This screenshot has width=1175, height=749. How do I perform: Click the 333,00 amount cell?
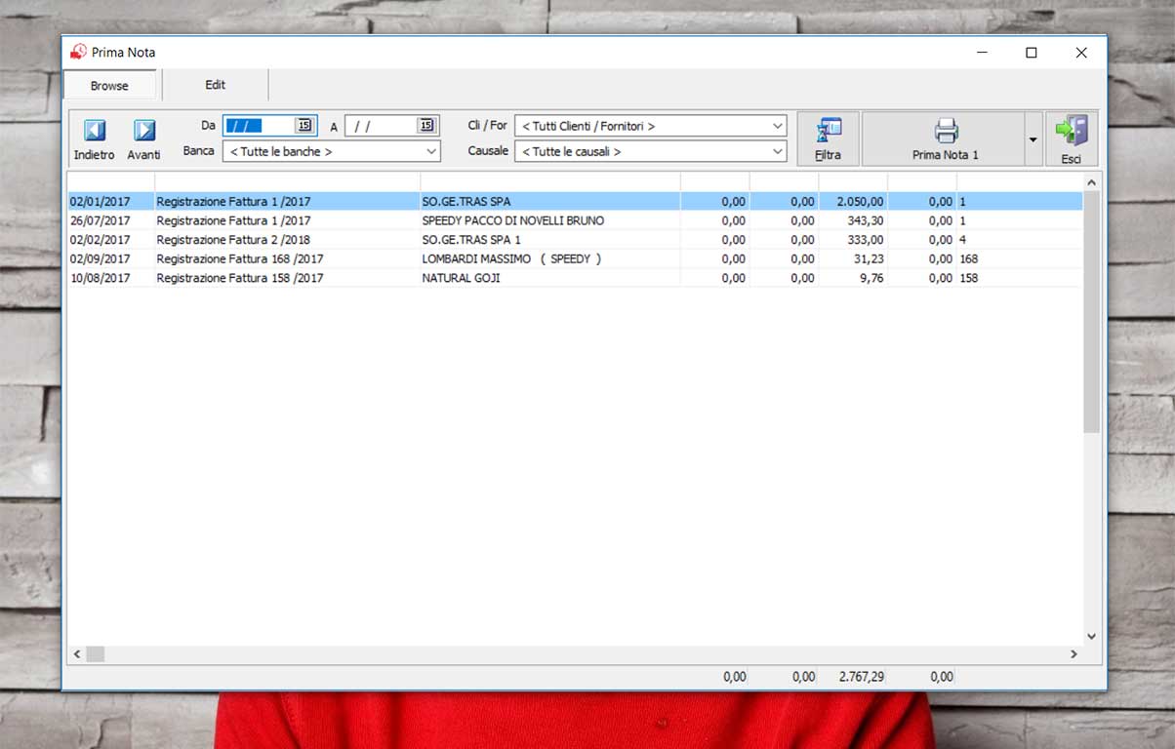coord(853,240)
